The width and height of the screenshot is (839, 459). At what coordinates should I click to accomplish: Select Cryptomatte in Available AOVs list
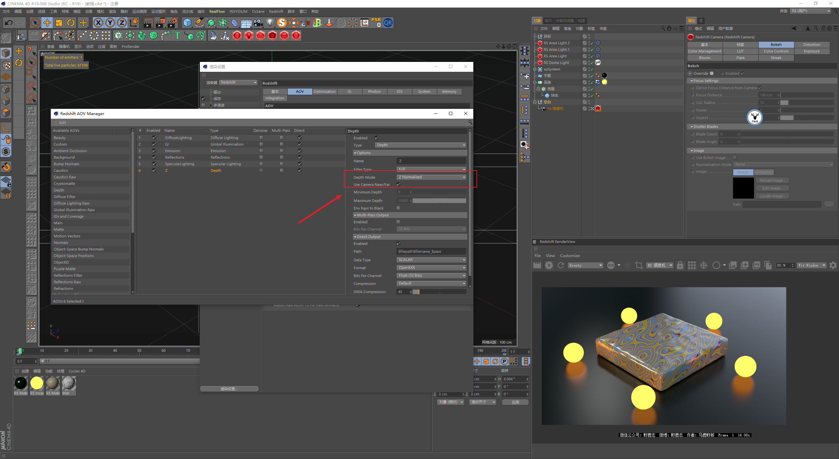click(65, 184)
